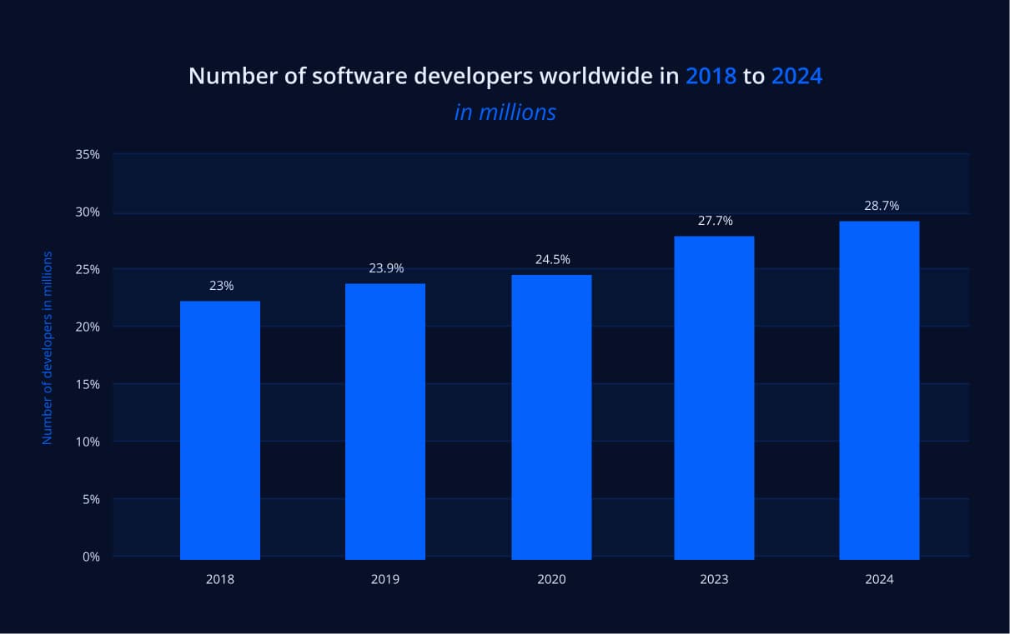Image resolution: width=1010 pixels, height=634 pixels.
Task: Click the 27.7% data label
Action: pyautogui.click(x=716, y=222)
